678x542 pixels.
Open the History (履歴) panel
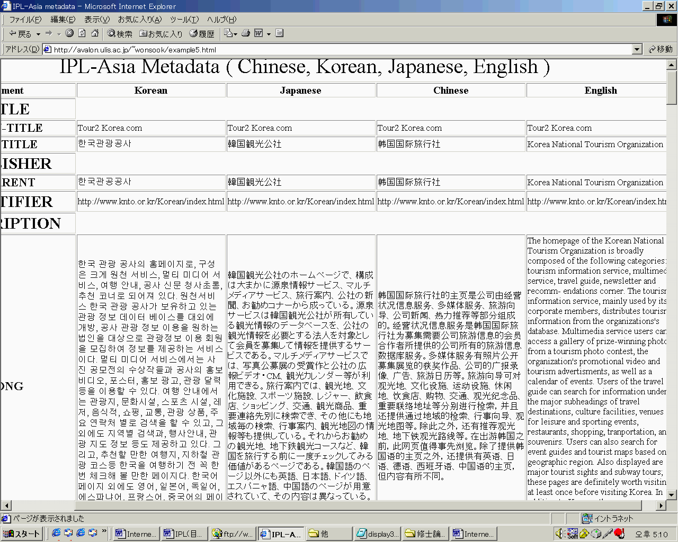(202, 34)
